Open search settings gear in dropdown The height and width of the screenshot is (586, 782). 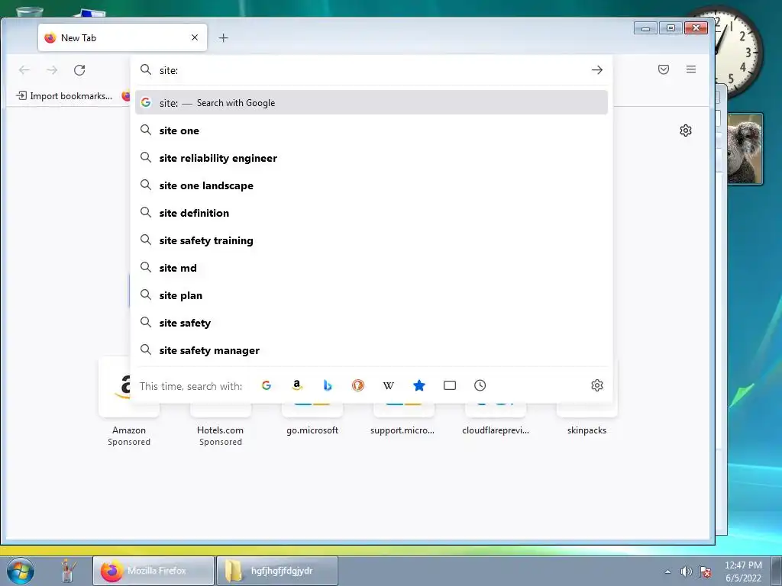coord(597,385)
